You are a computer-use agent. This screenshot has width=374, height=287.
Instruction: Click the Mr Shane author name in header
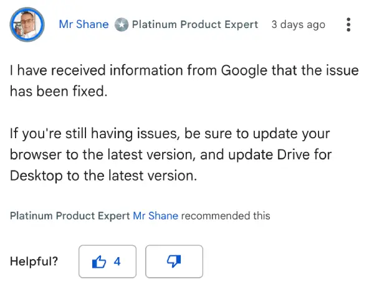(84, 24)
